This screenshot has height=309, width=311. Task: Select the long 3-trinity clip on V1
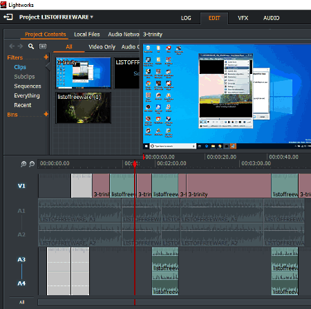coord(229,186)
